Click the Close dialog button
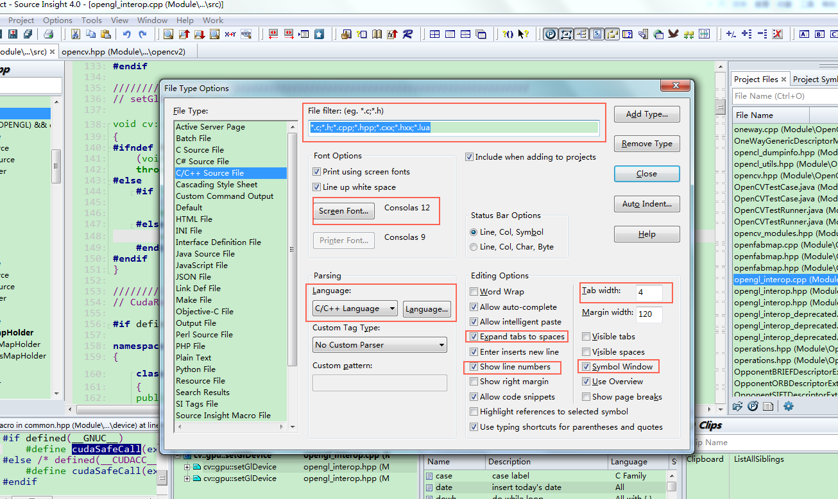The image size is (838, 499). pos(647,174)
